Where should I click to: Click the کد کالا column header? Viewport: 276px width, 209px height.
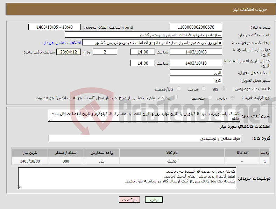coord(242,153)
